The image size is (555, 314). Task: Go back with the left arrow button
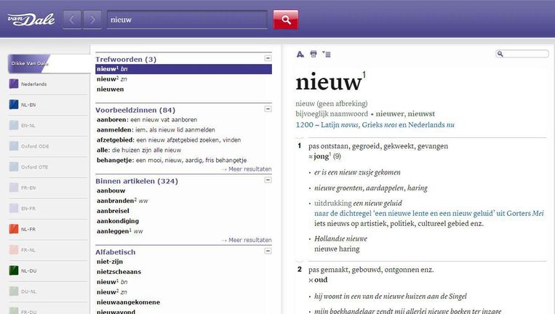coord(72,20)
